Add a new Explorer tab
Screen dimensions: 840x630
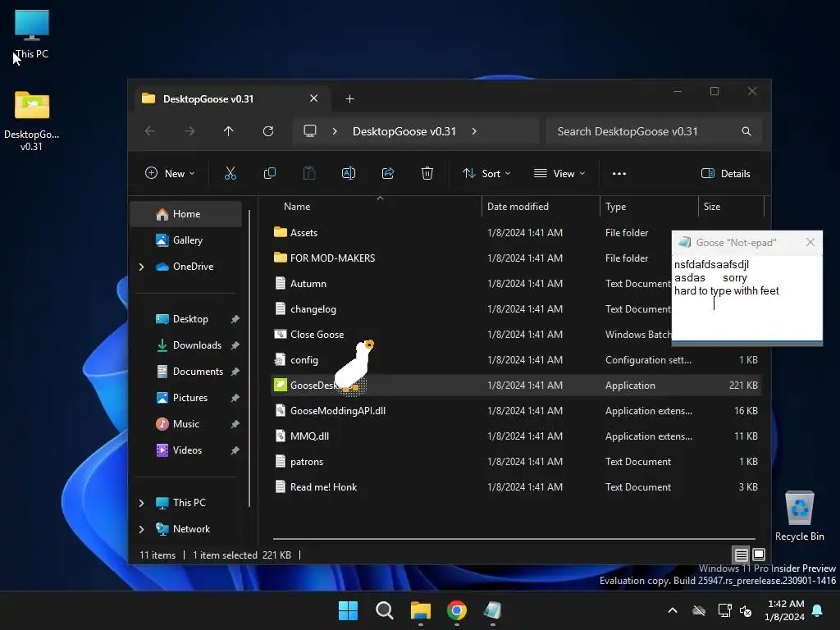click(x=349, y=99)
